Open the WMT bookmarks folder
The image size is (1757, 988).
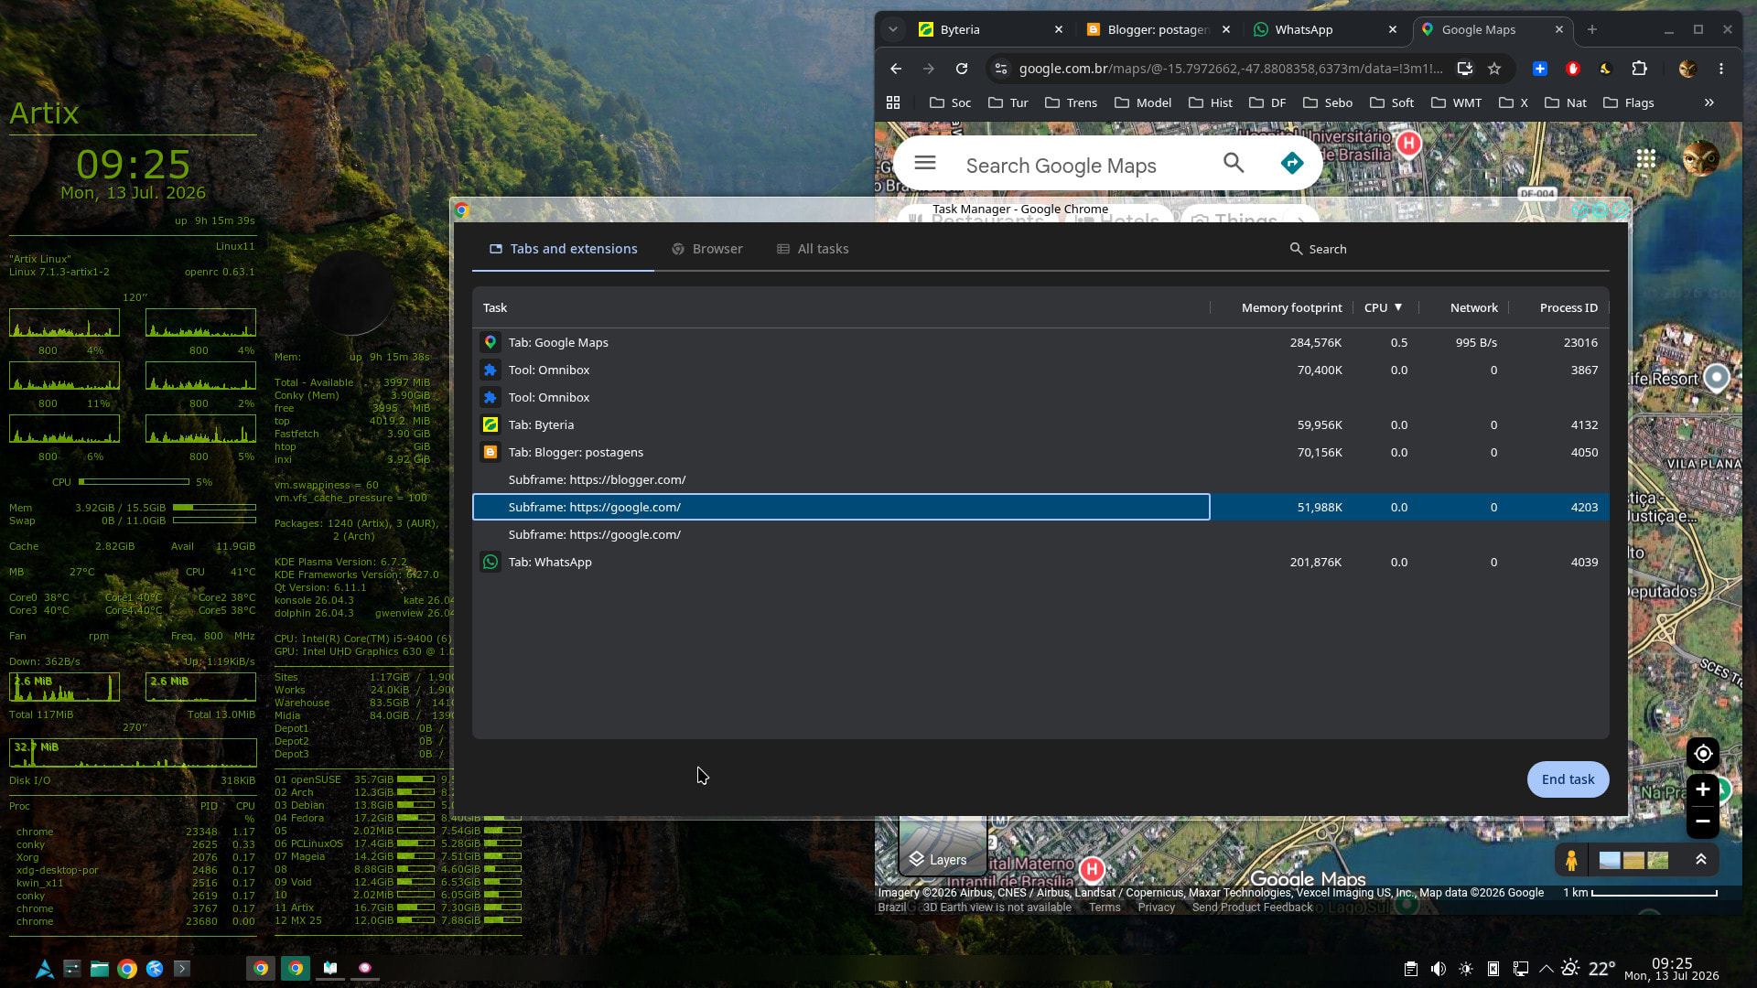(x=1456, y=102)
